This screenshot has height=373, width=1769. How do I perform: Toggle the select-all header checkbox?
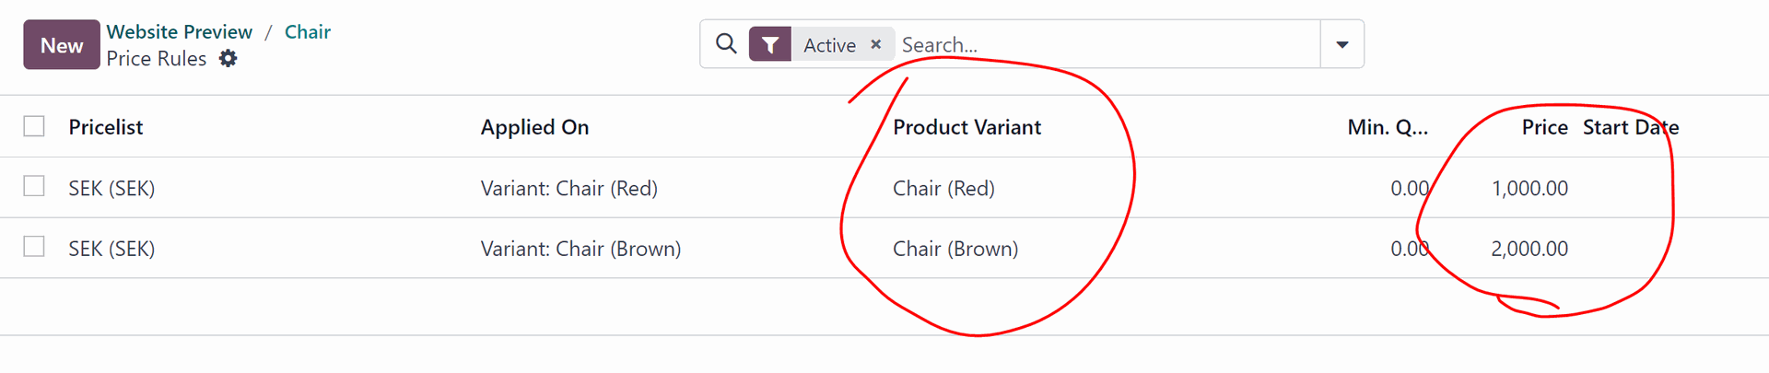(x=34, y=126)
